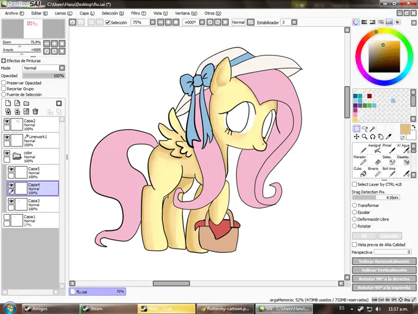Click Rotatar 90° a la izquierda
The image size is (418, 314).
(384, 288)
